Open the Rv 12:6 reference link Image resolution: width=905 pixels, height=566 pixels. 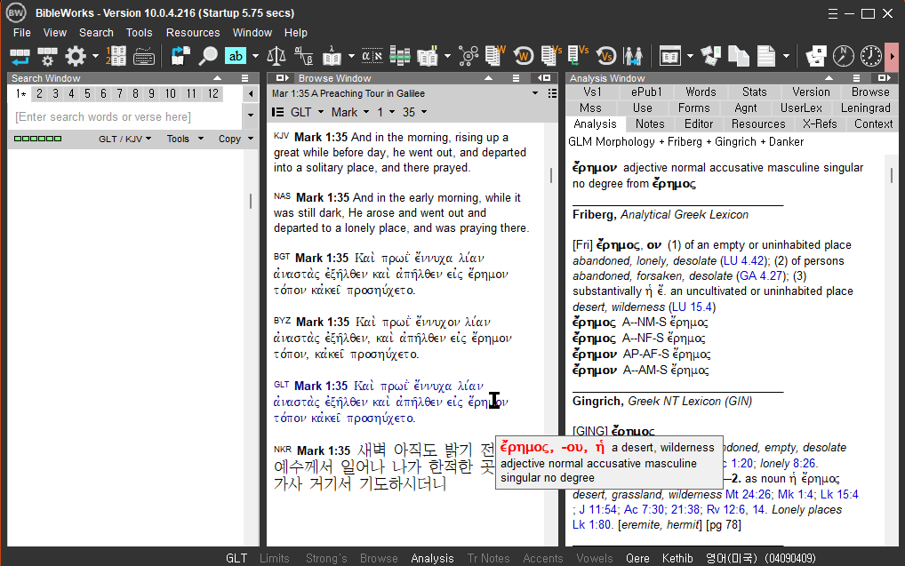coord(726,509)
